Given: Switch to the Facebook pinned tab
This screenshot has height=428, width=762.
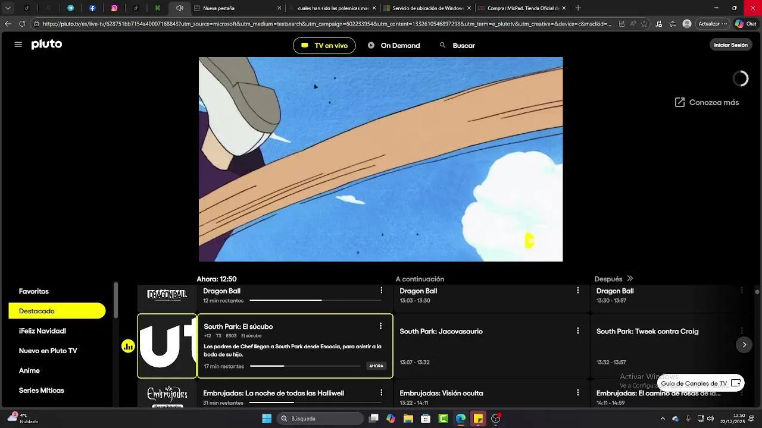Looking at the screenshot, I should coord(92,8).
